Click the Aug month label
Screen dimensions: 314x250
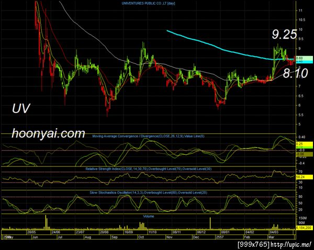point(88,237)
